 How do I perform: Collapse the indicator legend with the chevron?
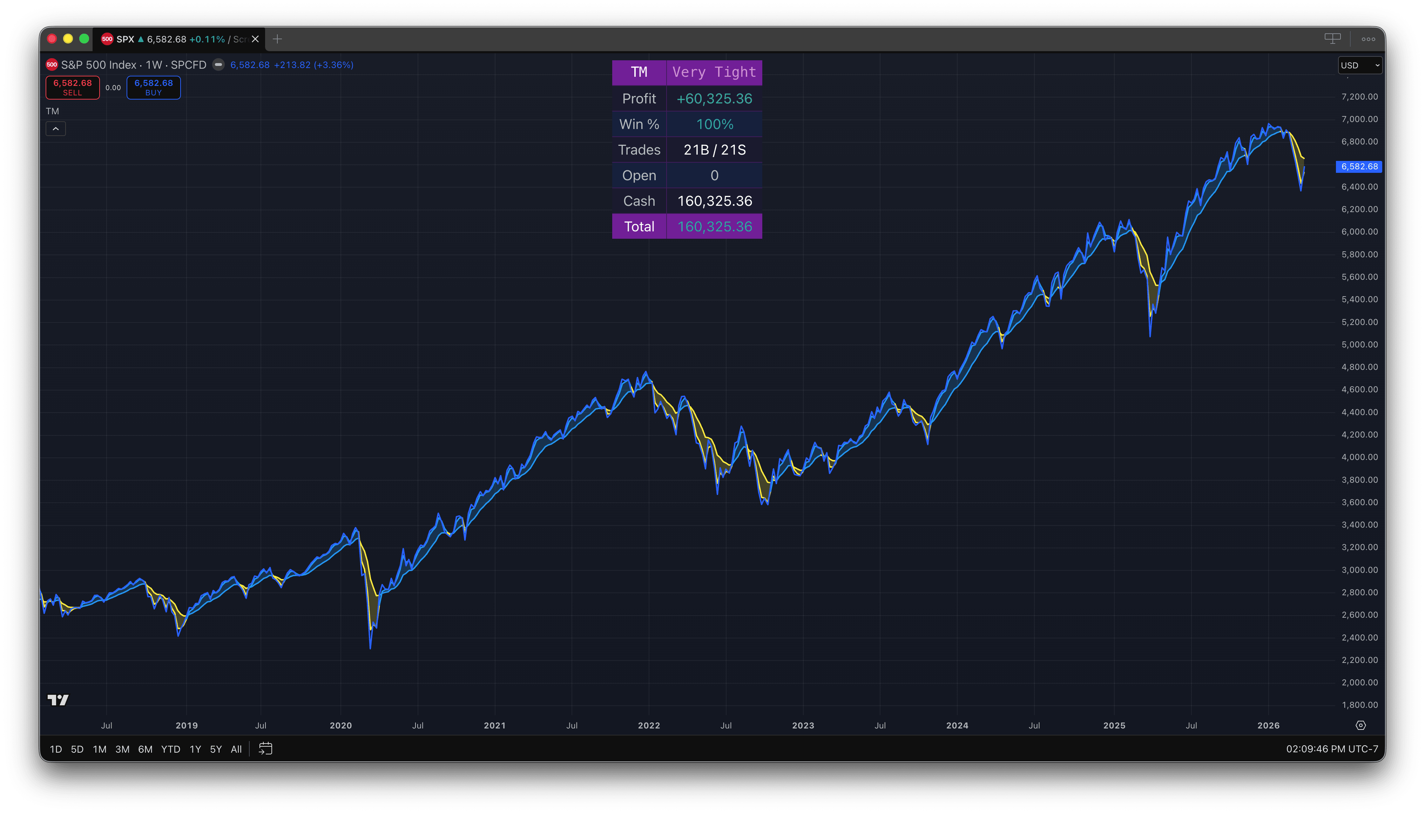coord(56,129)
